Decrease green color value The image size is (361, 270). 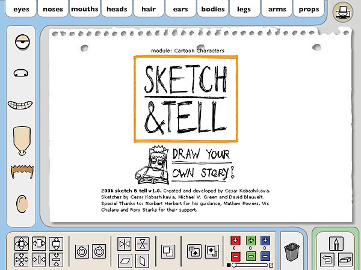coord(251,256)
